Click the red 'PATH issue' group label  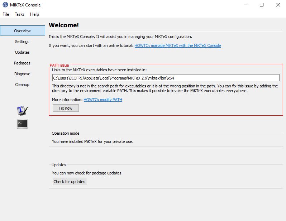point(59,65)
